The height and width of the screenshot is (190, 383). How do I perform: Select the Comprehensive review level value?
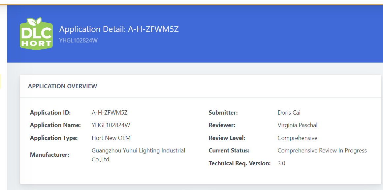297,138
